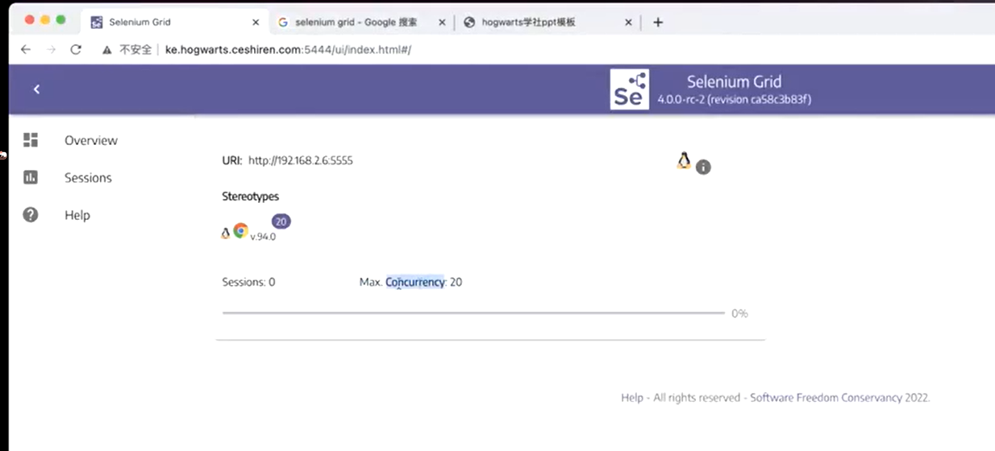Click the 20 slots count badge
Image resolution: width=995 pixels, height=451 pixels.
281,221
